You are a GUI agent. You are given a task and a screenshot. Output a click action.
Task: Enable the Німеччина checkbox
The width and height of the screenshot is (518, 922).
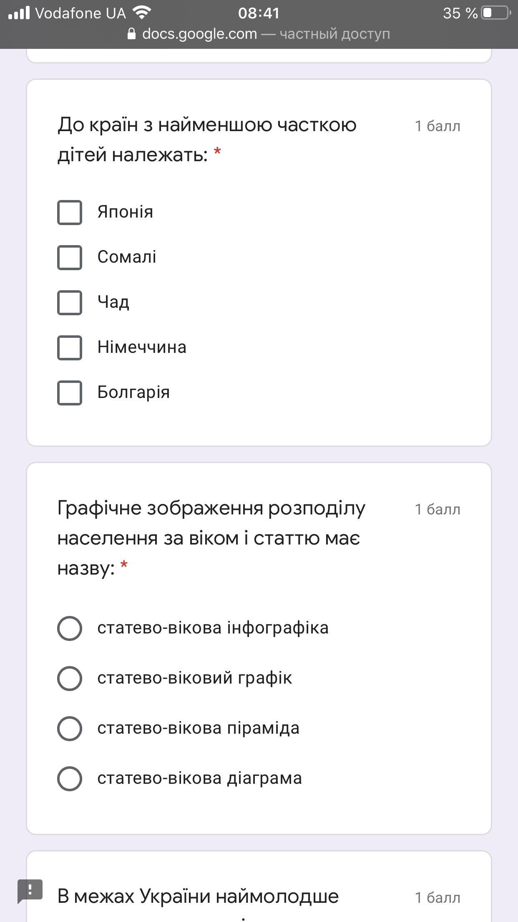pyautogui.click(x=70, y=347)
